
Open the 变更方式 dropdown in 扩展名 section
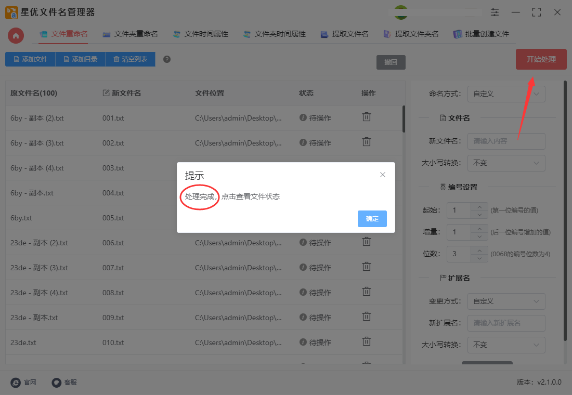point(505,301)
